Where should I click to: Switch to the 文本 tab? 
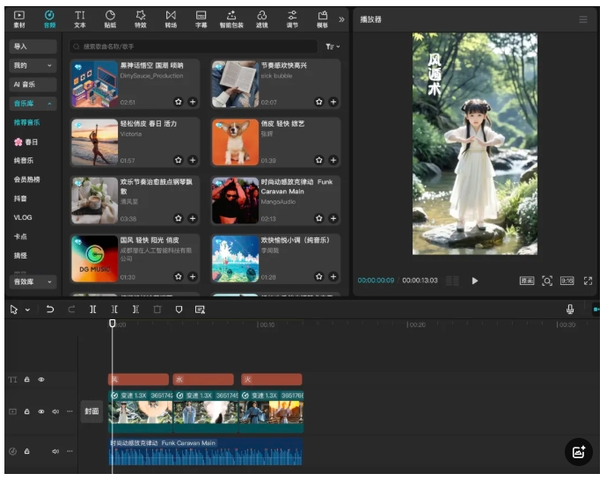80,18
